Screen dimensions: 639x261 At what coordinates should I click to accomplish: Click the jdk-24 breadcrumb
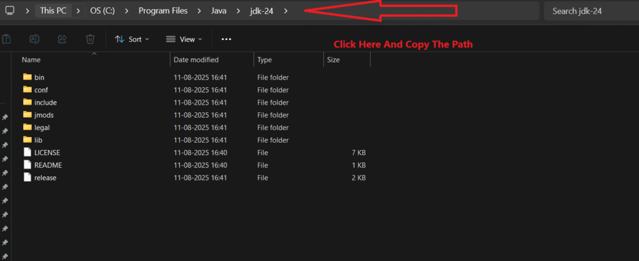point(261,11)
